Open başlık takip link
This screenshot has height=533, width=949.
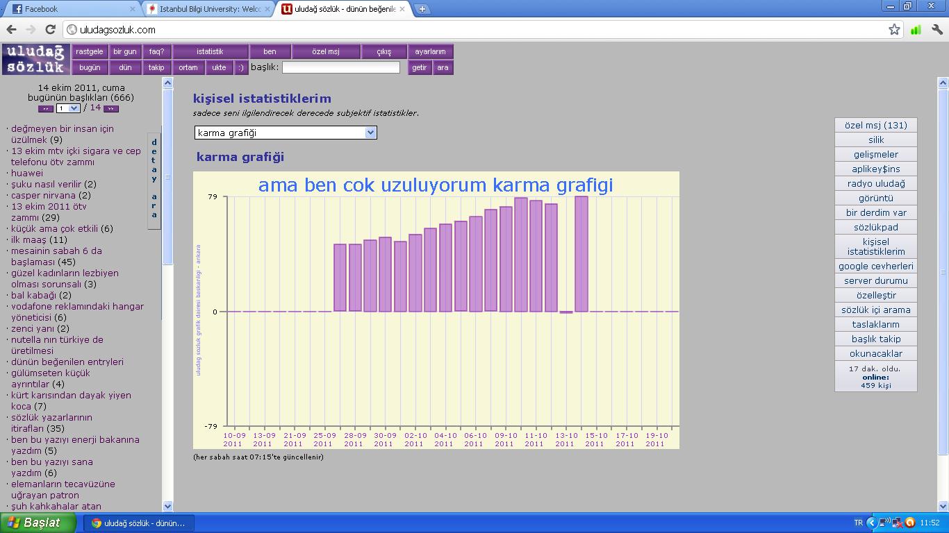click(x=876, y=339)
